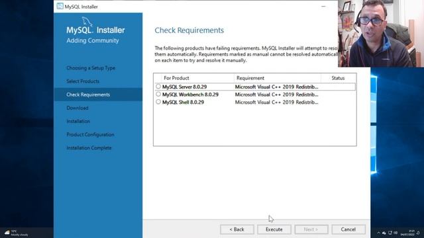Click the Requirement column header
Viewport: 424px width, 238px height.
(x=278, y=78)
